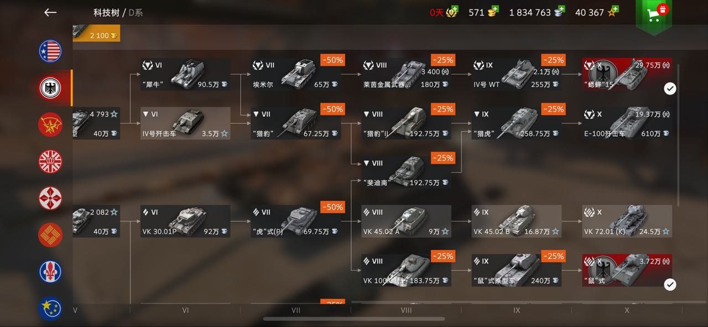The image size is (708, 327).
Task: Open the E-100歼击车 tier X card
Action: pyautogui.click(x=627, y=123)
